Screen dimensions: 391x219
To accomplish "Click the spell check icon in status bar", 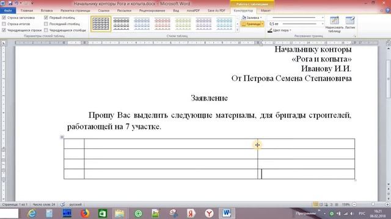I will 63,204.
